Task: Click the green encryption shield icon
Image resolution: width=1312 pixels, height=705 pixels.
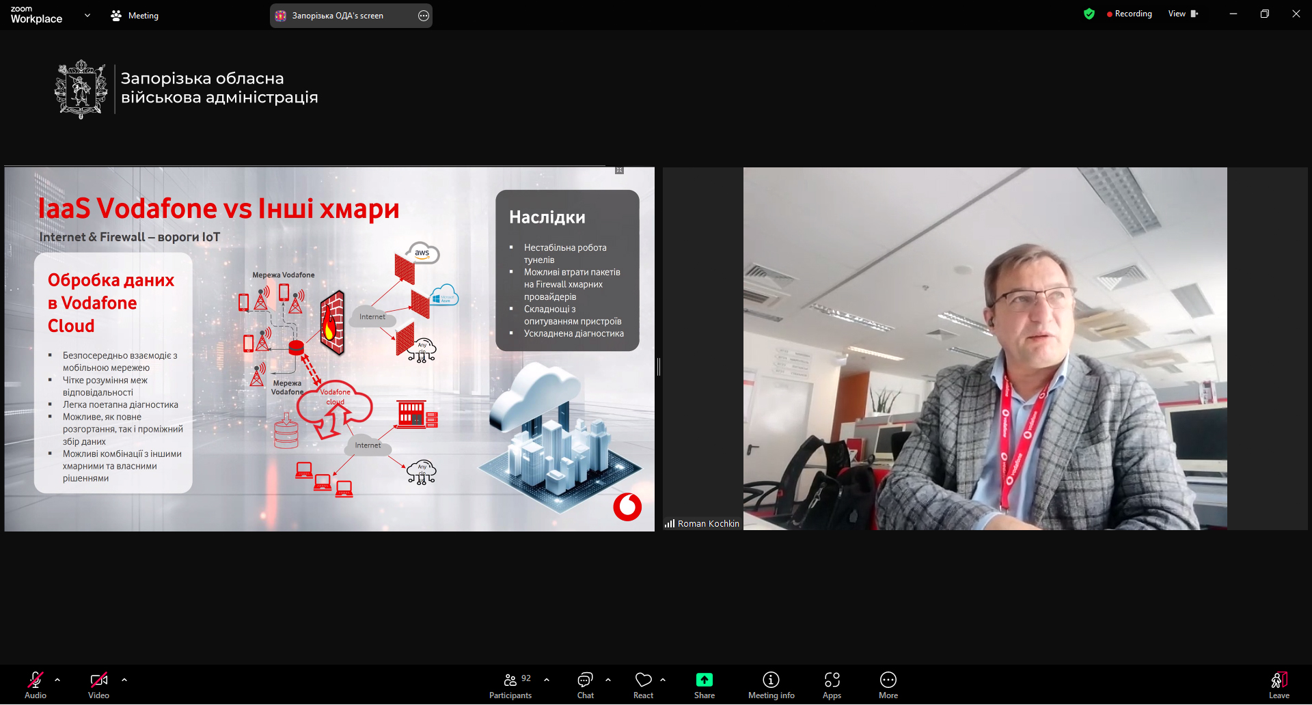Action: (1089, 14)
